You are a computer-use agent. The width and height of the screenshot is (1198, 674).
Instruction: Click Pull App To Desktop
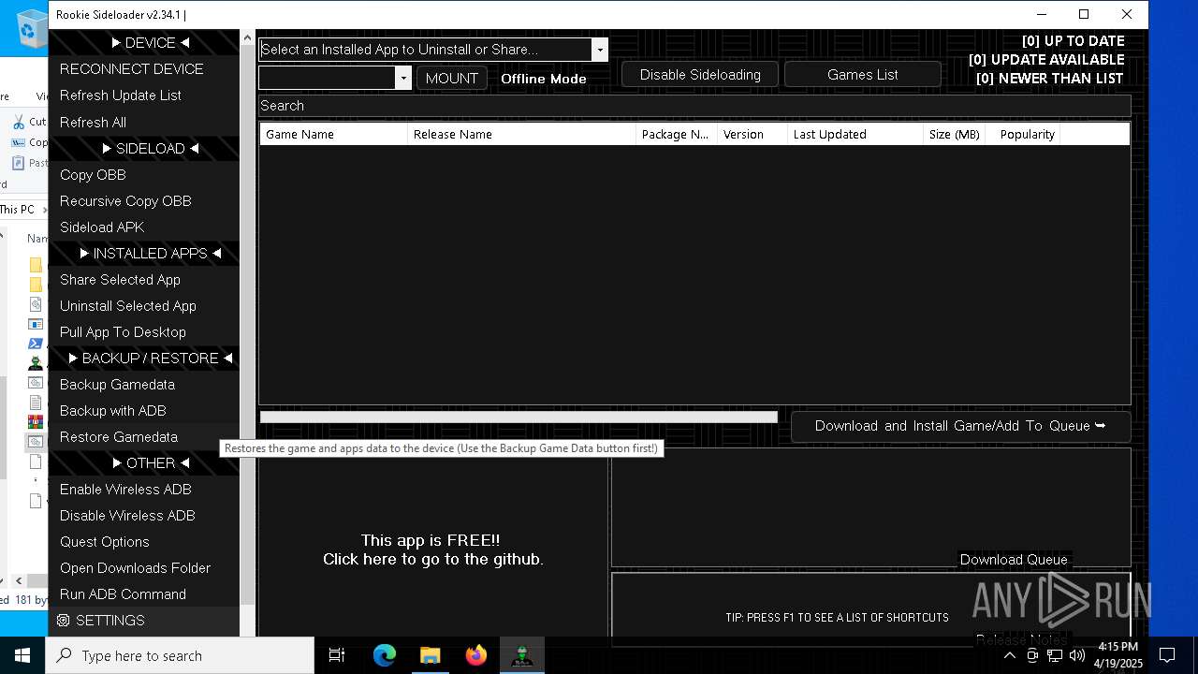pos(144,331)
